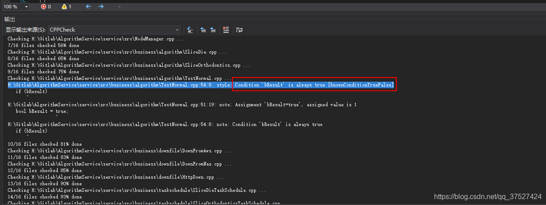Click the 显示输出来源(S): label
Viewport: 546px width, 205px height.
(x=25, y=30)
